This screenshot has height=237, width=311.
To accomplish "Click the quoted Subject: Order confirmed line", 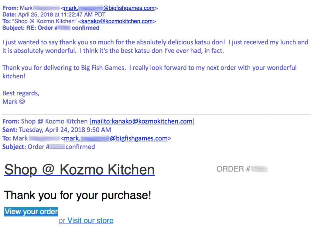I will (x=49, y=147).
